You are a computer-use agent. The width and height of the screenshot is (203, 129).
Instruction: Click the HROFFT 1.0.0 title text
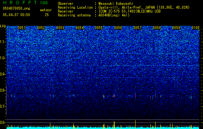(x=25, y=3)
